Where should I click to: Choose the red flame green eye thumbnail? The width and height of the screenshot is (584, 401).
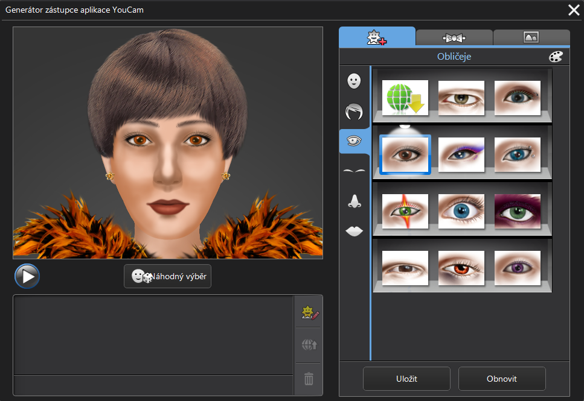pyautogui.click(x=405, y=211)
